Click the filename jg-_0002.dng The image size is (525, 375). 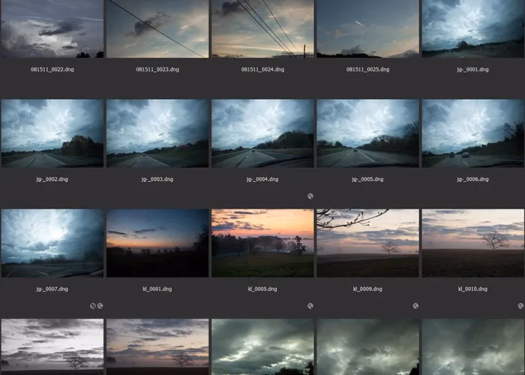click(52, 179)
